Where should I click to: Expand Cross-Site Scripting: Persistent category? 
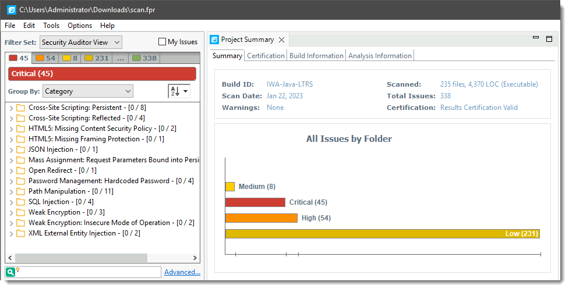click(x=11, y=108)
